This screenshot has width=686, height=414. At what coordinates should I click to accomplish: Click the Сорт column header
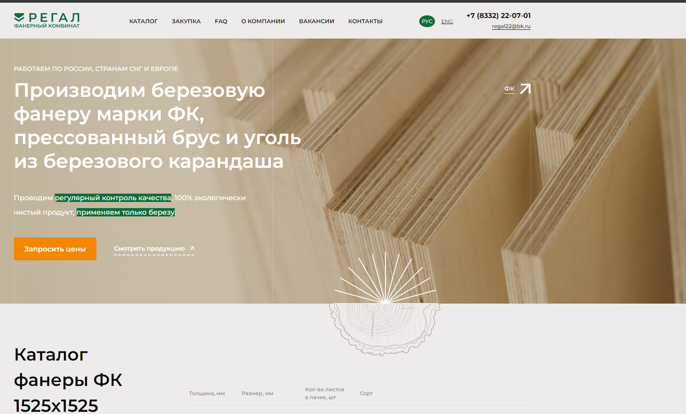pyautogui.click(x=366, y=393)
